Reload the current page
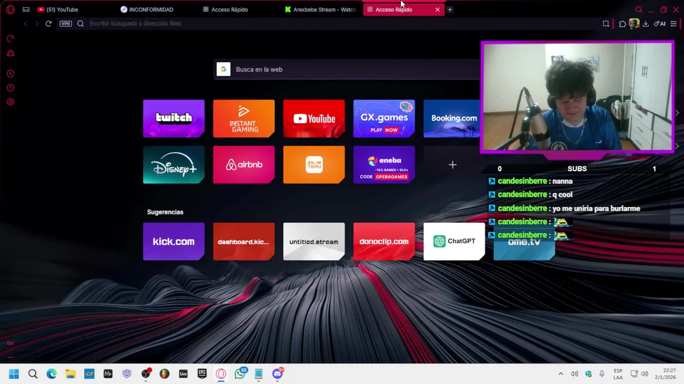684x384 pixels. coord(48,23)
